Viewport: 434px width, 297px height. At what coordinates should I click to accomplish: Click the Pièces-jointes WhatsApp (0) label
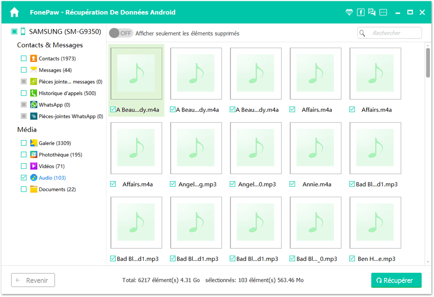pyautogui.click(x=71, y=116)
